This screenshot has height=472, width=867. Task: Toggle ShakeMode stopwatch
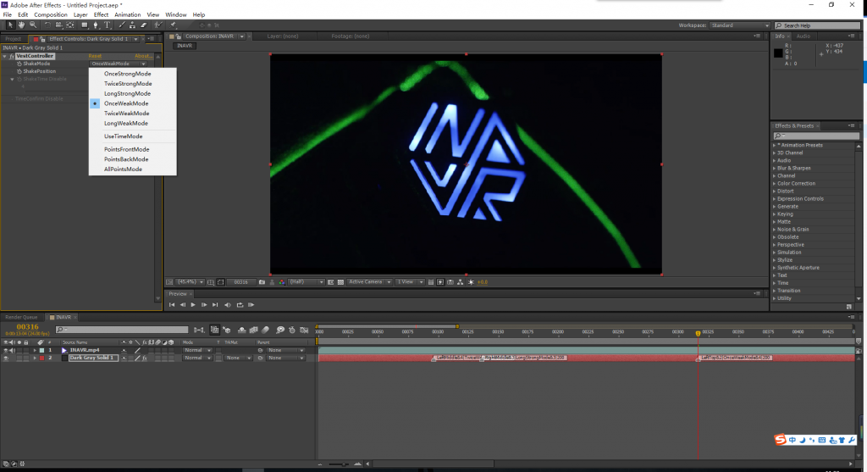point(19,64)
